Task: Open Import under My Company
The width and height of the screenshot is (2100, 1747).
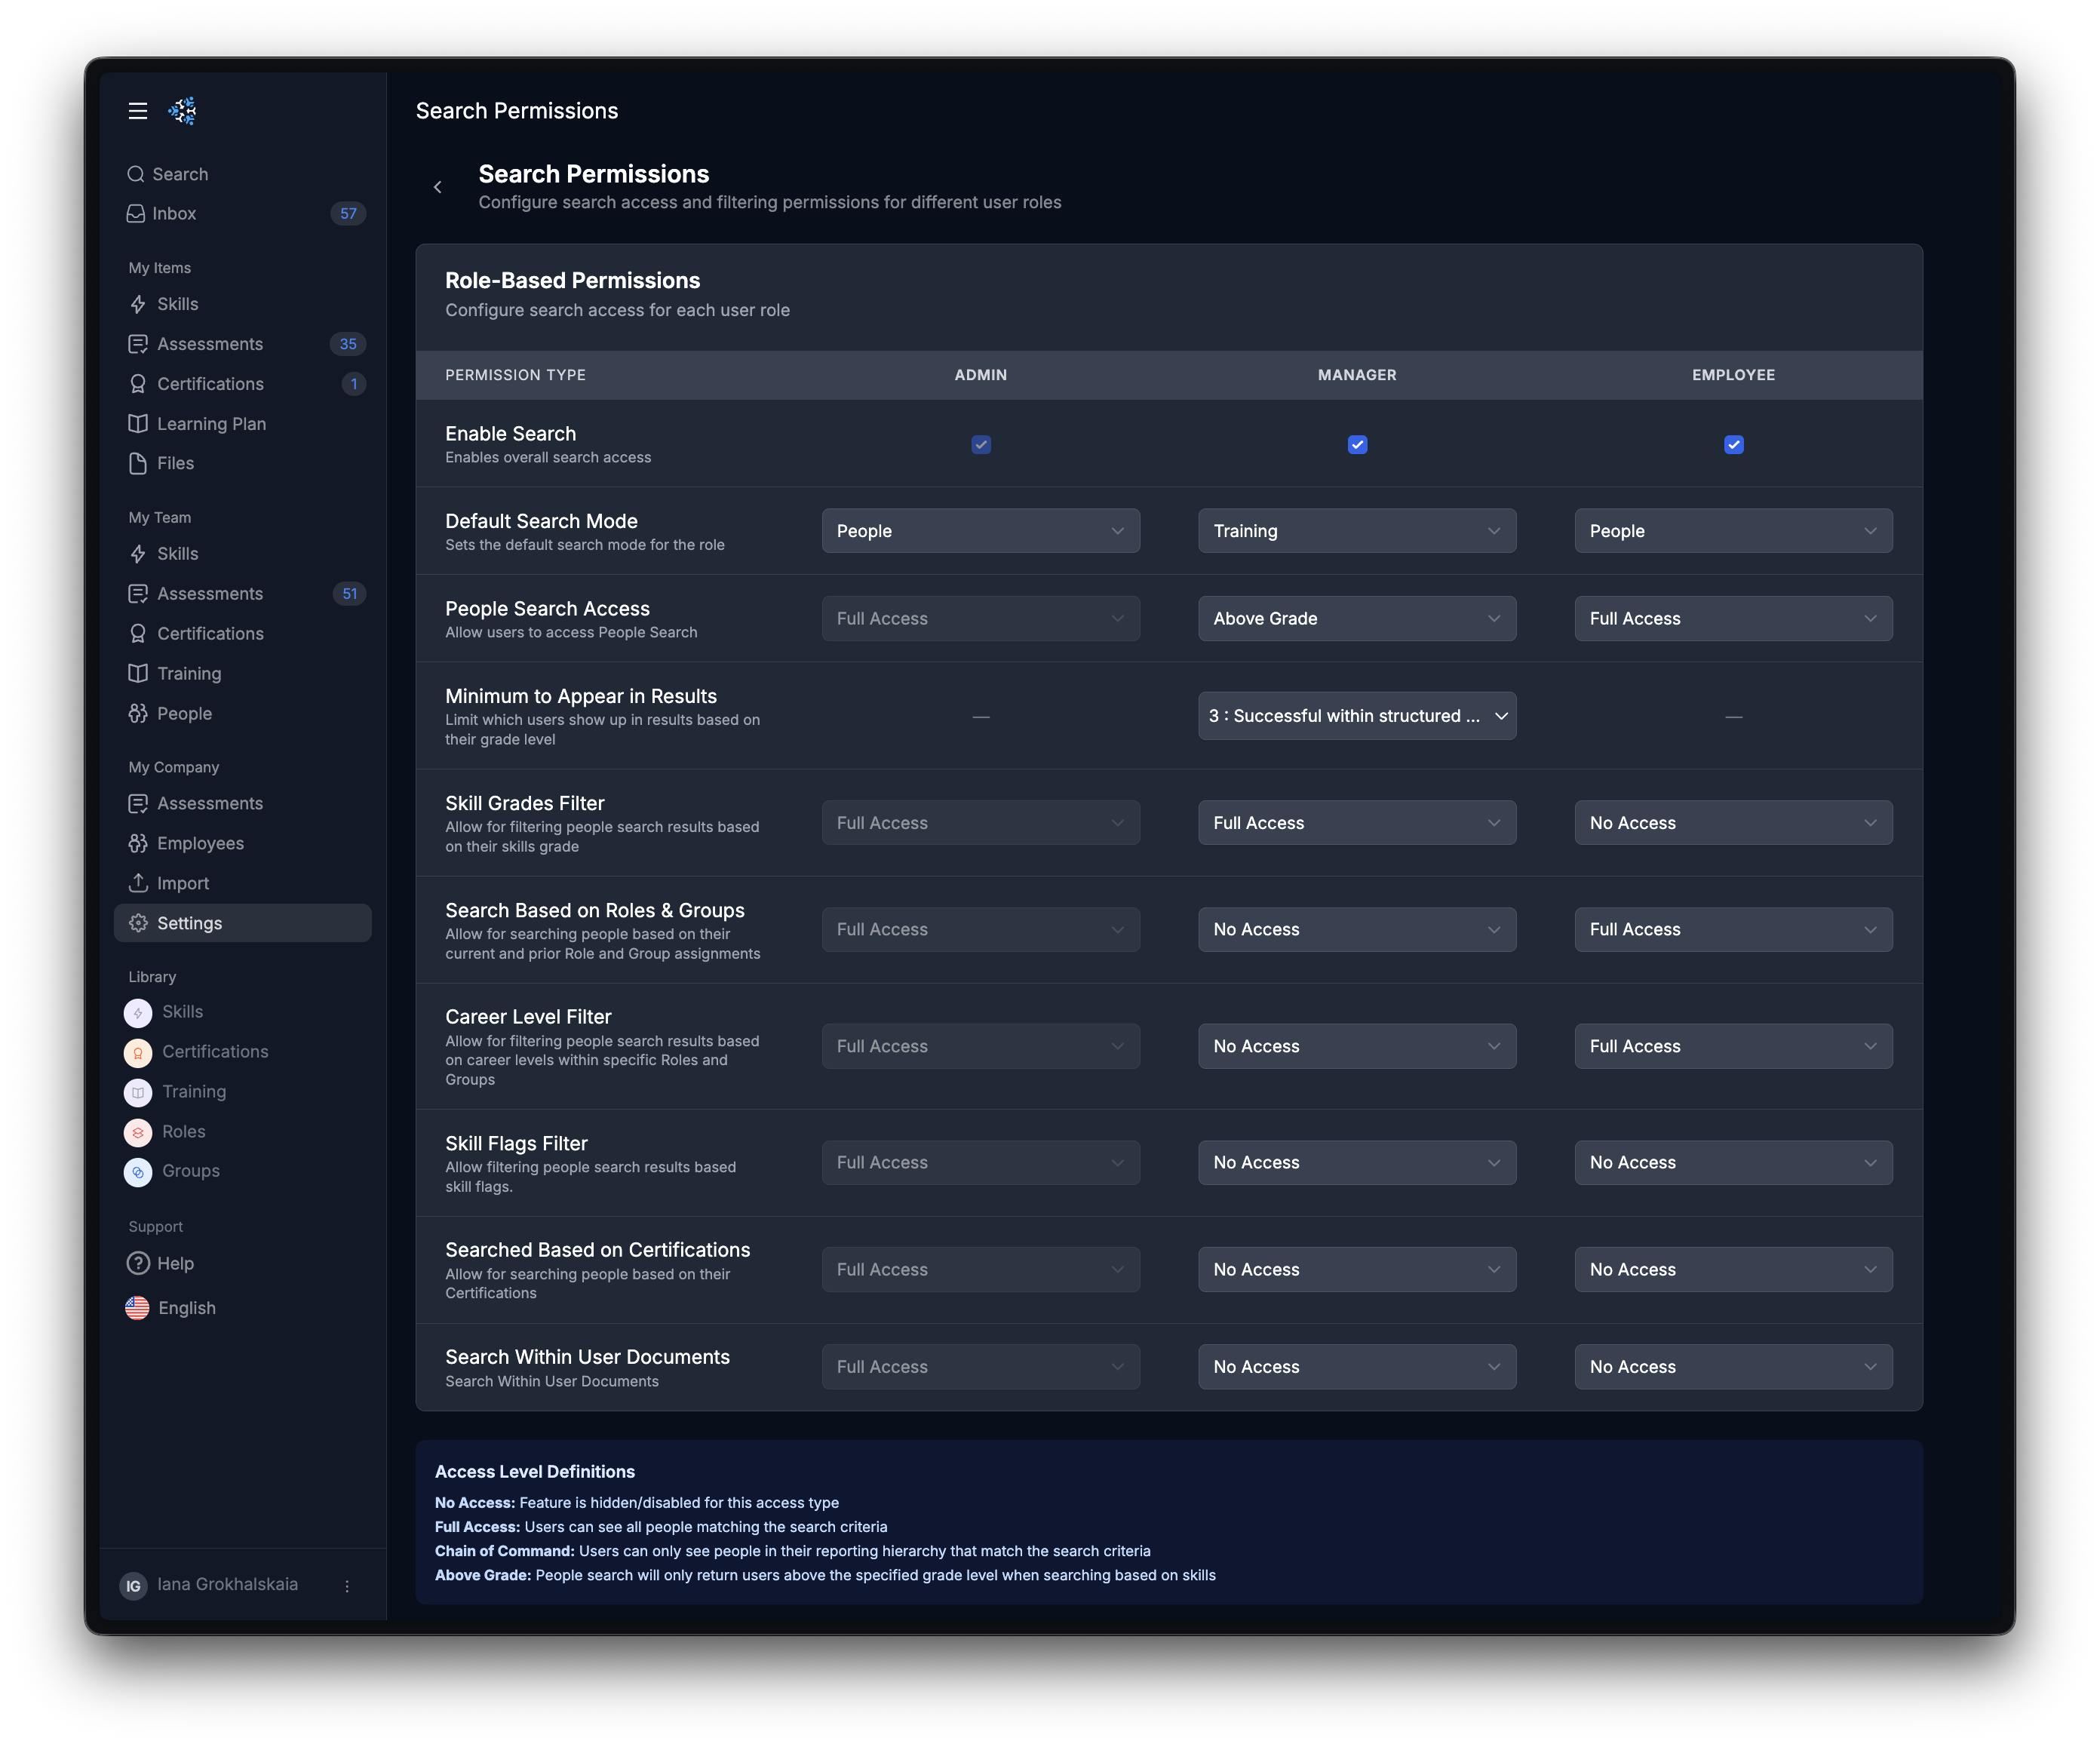Action: (x=182, y=883)
